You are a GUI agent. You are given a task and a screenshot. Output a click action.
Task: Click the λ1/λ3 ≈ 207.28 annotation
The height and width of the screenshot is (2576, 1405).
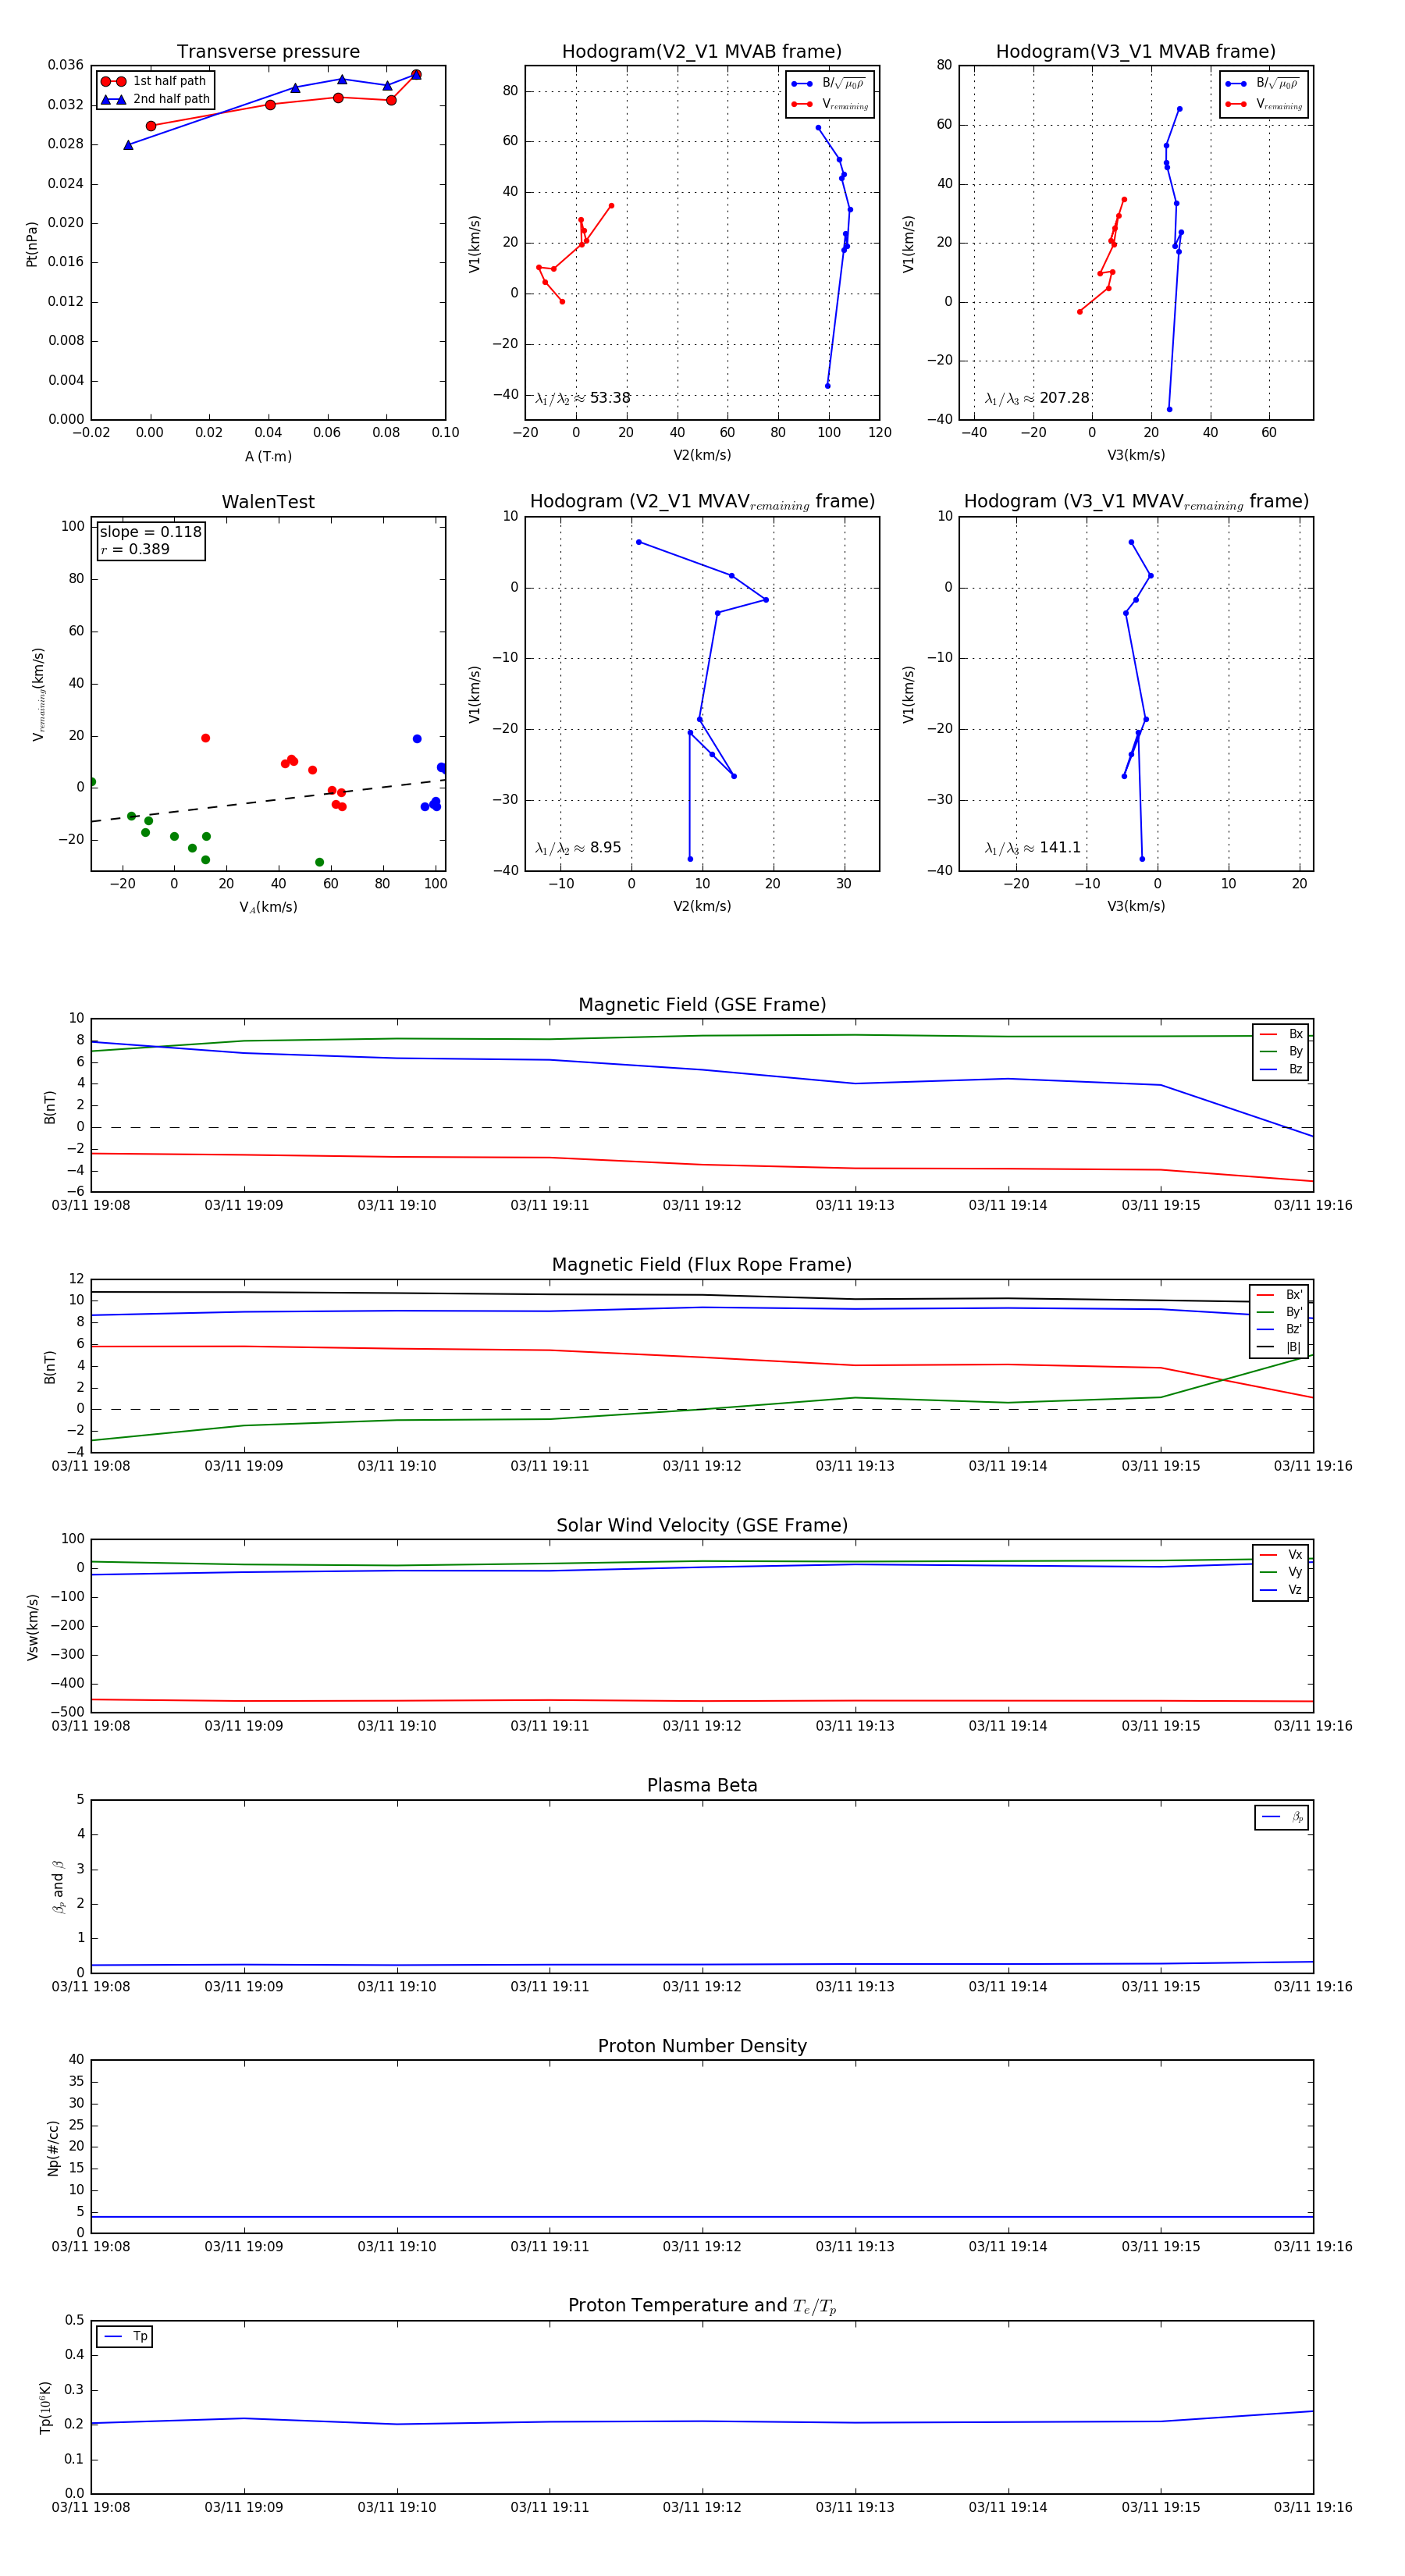pos(1037,398)
